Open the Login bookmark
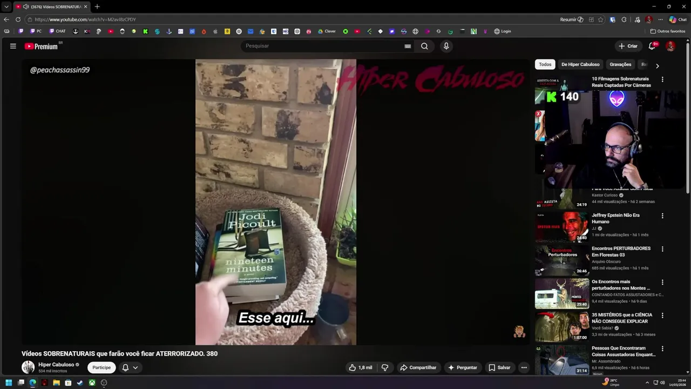The image size is (691, 389). 502,31
